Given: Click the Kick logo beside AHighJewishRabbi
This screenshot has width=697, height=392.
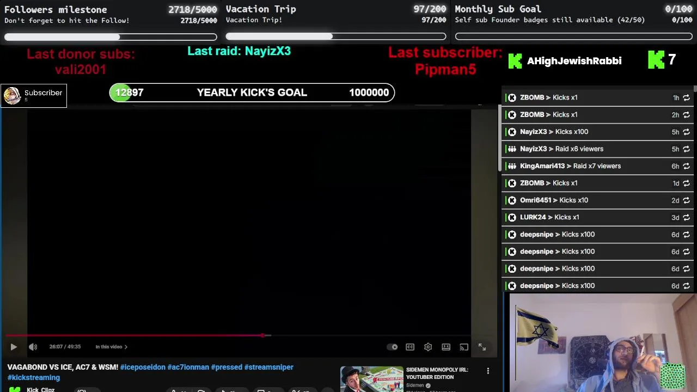Looking at the screenshot, I should tap(515, 61).
